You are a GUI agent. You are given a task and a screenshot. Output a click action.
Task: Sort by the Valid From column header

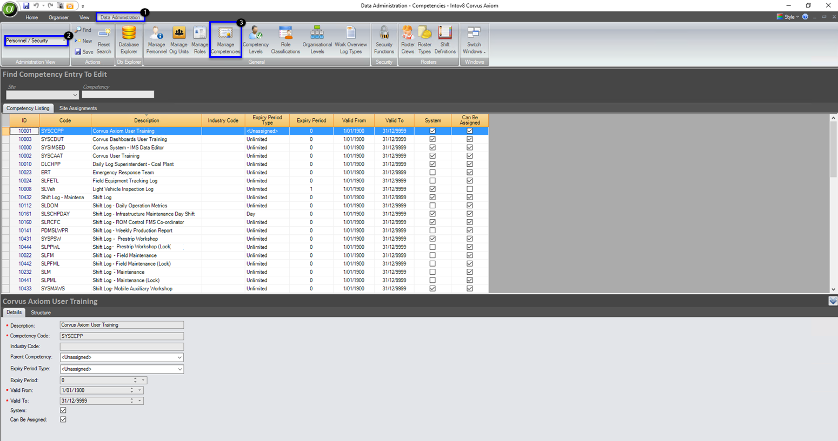click(354, 120)
